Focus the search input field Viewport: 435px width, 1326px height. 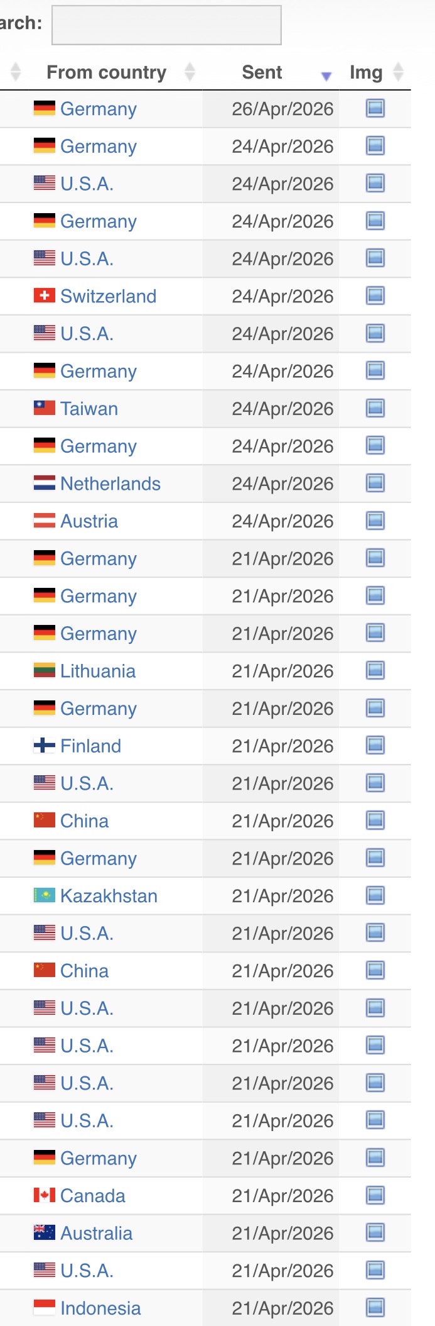[x=166, y=25]
